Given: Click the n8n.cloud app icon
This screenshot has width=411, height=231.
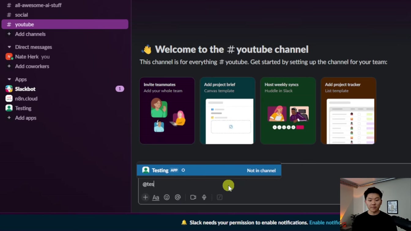Looking at the screenshot, I should click(x=9, y=99).
